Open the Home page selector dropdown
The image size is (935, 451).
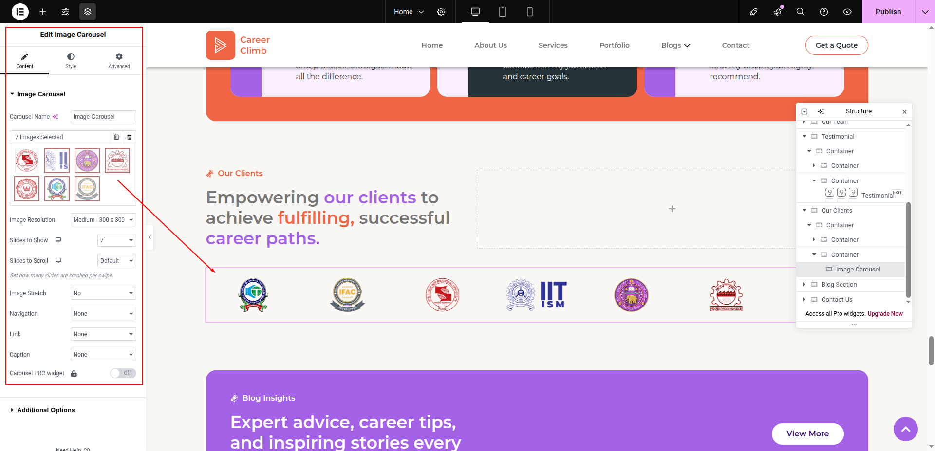click(409, 12)
